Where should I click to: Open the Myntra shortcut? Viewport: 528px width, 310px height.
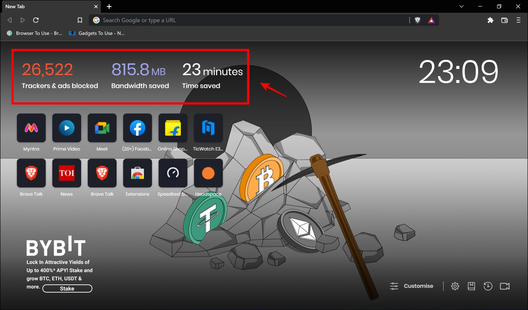pyautogui.click(x=31, y=128)
